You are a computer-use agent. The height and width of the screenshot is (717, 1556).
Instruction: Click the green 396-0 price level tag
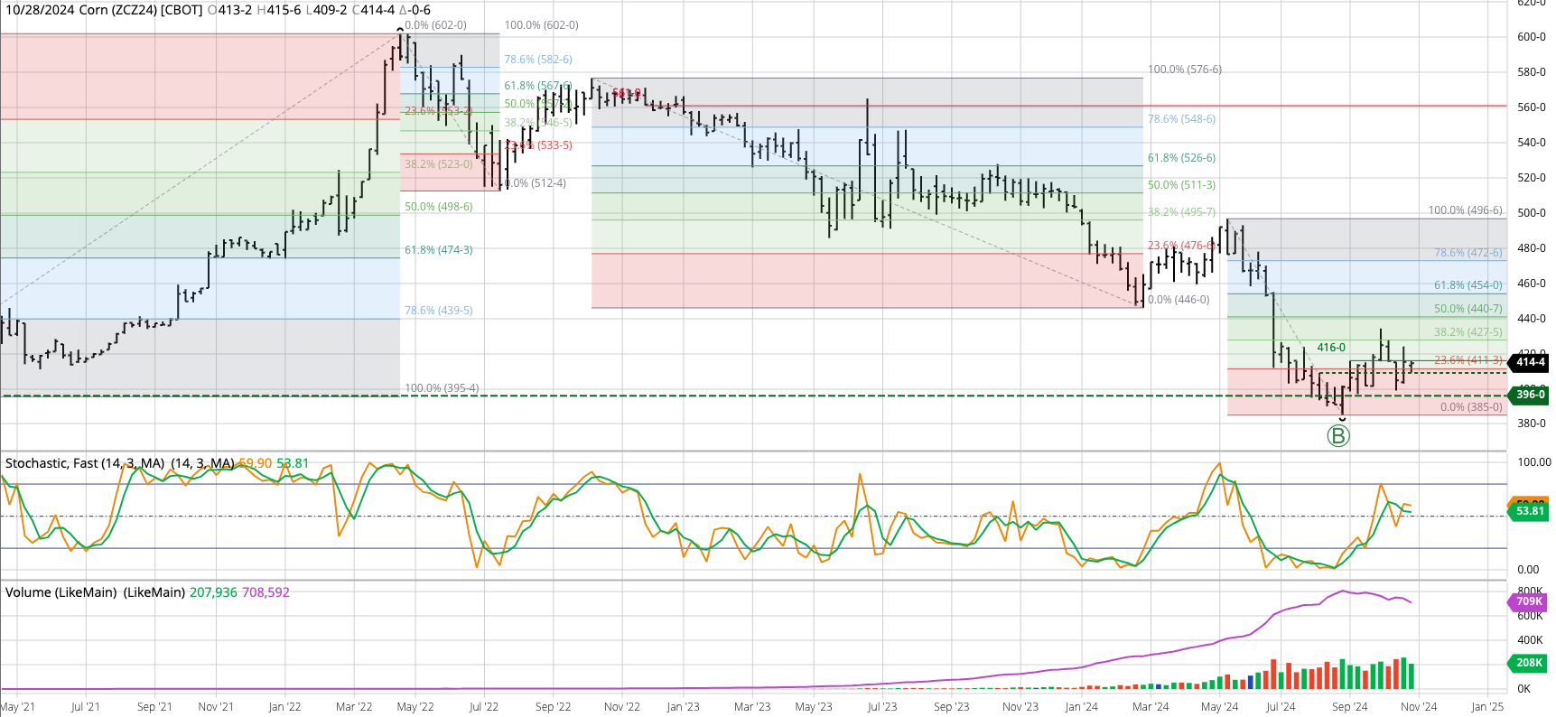1529,395
